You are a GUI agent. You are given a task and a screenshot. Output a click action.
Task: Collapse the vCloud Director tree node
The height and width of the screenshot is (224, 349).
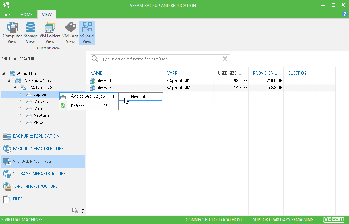tap(4, 74)
